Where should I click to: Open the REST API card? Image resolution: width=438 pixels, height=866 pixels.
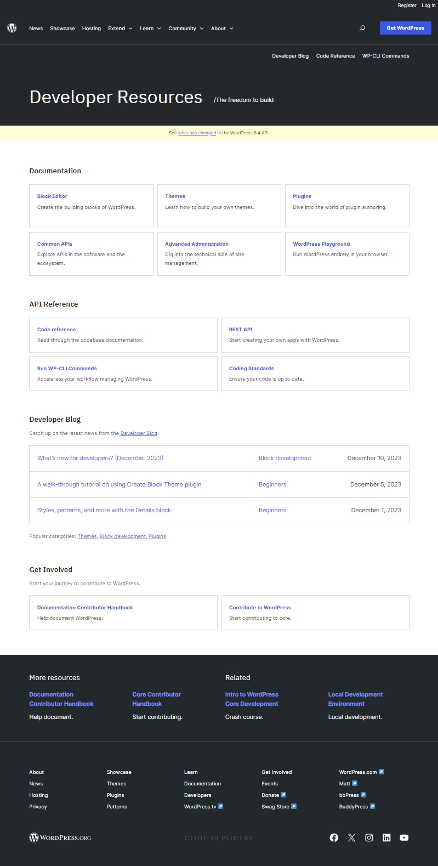pyautogui.click(x=315, y=335)
